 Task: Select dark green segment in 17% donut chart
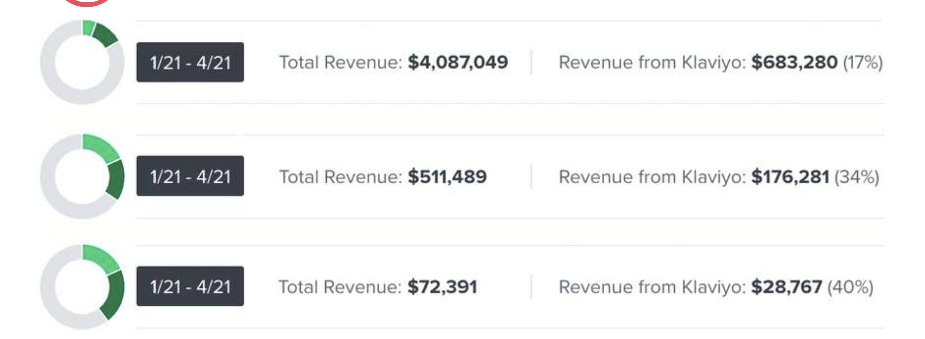coord(106,35)
